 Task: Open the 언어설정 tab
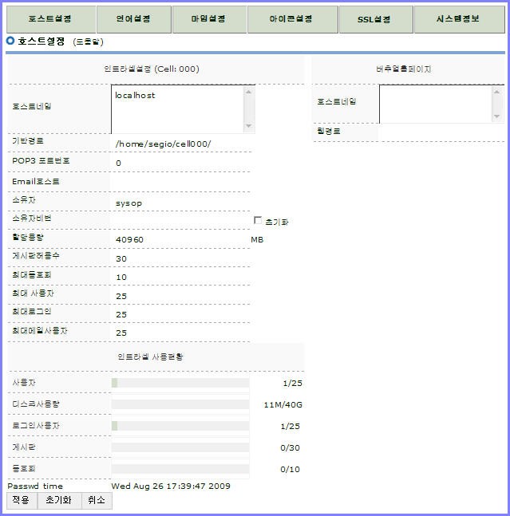coord(132,18)
